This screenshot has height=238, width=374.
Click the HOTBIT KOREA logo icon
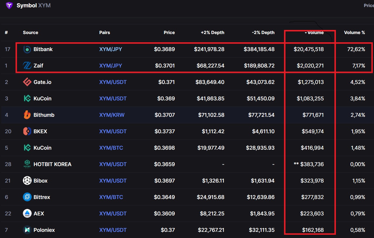[x=27, y=164]
